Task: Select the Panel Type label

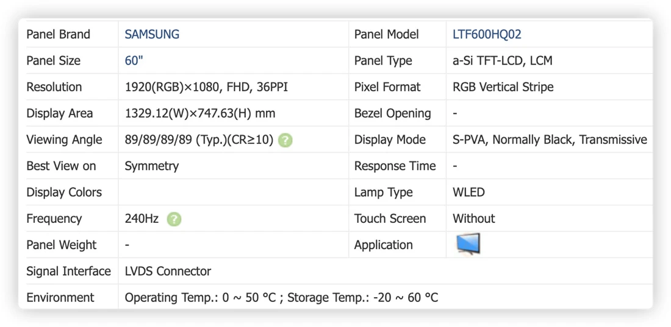Action: [383, 61]
